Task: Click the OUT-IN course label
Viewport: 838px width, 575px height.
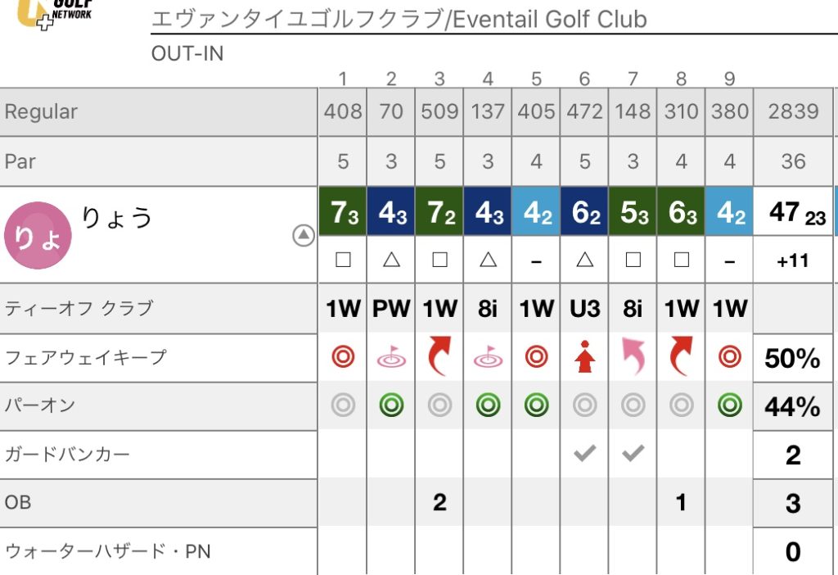Action: click(x=187, y=53)
